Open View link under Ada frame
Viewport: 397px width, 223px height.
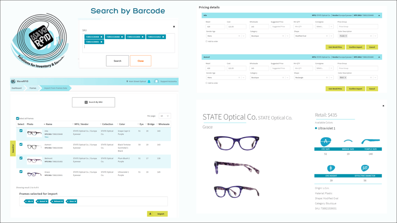46,137
